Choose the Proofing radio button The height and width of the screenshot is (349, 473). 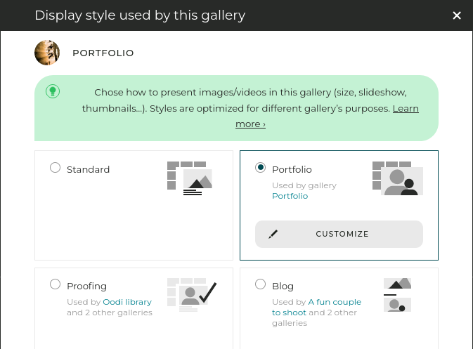[x=56, y=284]
